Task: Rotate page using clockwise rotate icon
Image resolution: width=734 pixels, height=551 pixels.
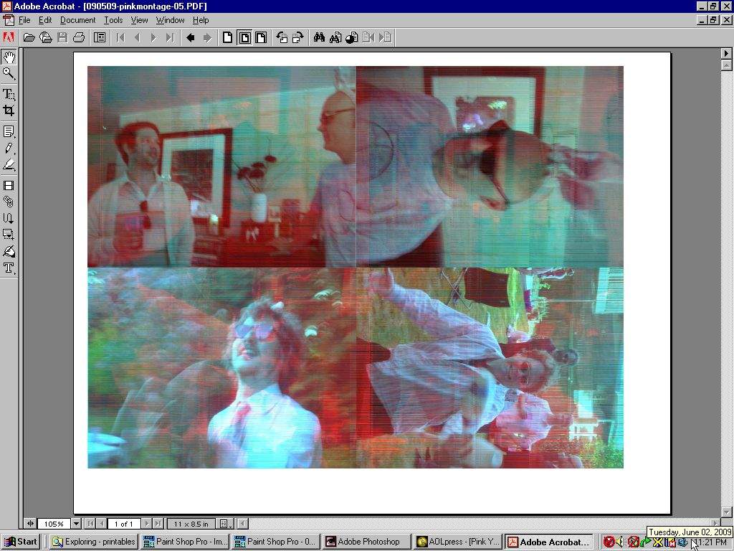Action: click(297, 37)
